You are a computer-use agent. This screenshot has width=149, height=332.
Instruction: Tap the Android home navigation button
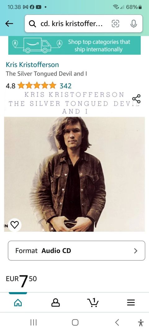tap(75, 322)
